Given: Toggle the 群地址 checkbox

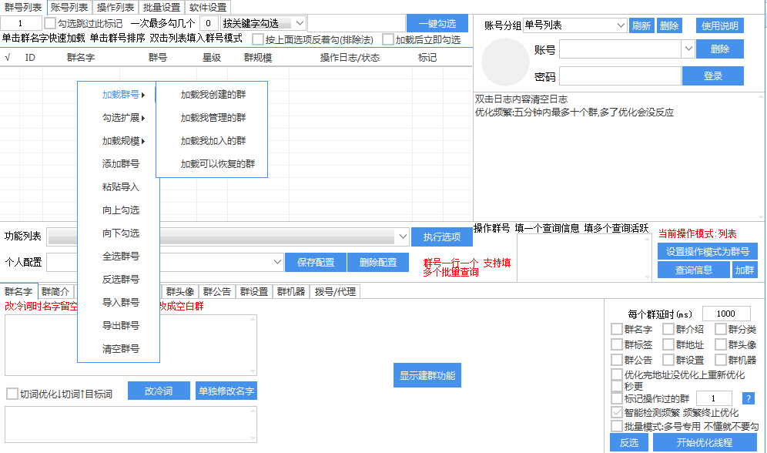Looking at the screenshot, I should point(668,344).
